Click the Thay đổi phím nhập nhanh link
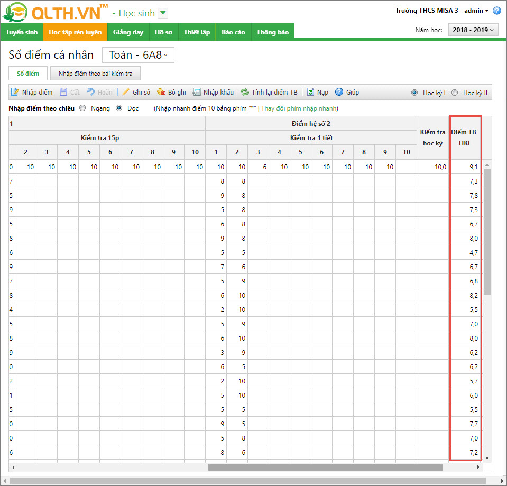This screenshot has height=486, width=507. pos(299,108)
